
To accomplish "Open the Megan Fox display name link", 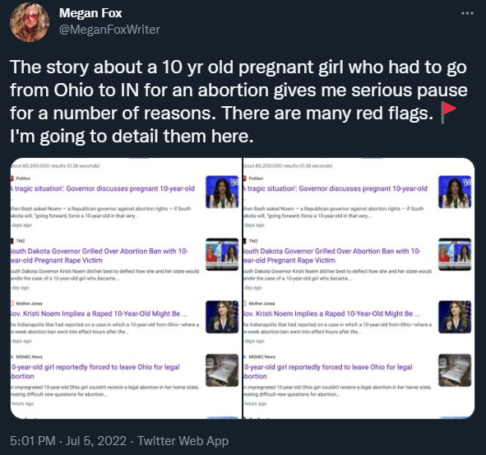I will click(90, 13).
